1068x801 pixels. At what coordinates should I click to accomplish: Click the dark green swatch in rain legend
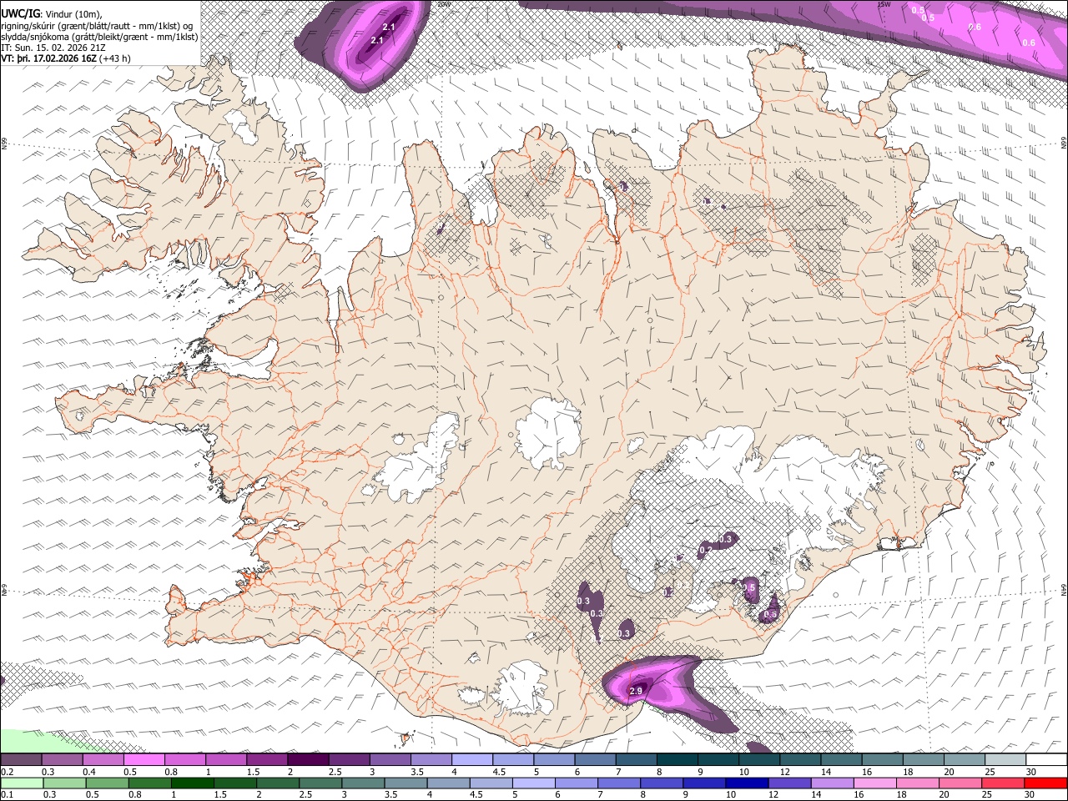coord(193,783)
